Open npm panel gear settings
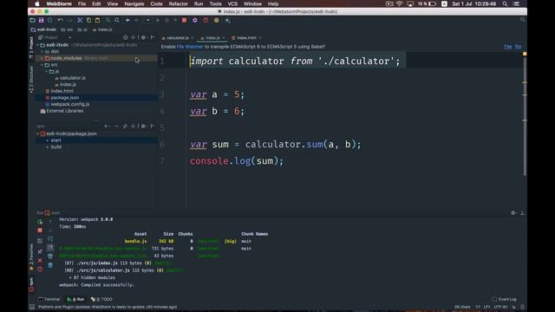The image size is (555, 312). click(x=143, y=126)
